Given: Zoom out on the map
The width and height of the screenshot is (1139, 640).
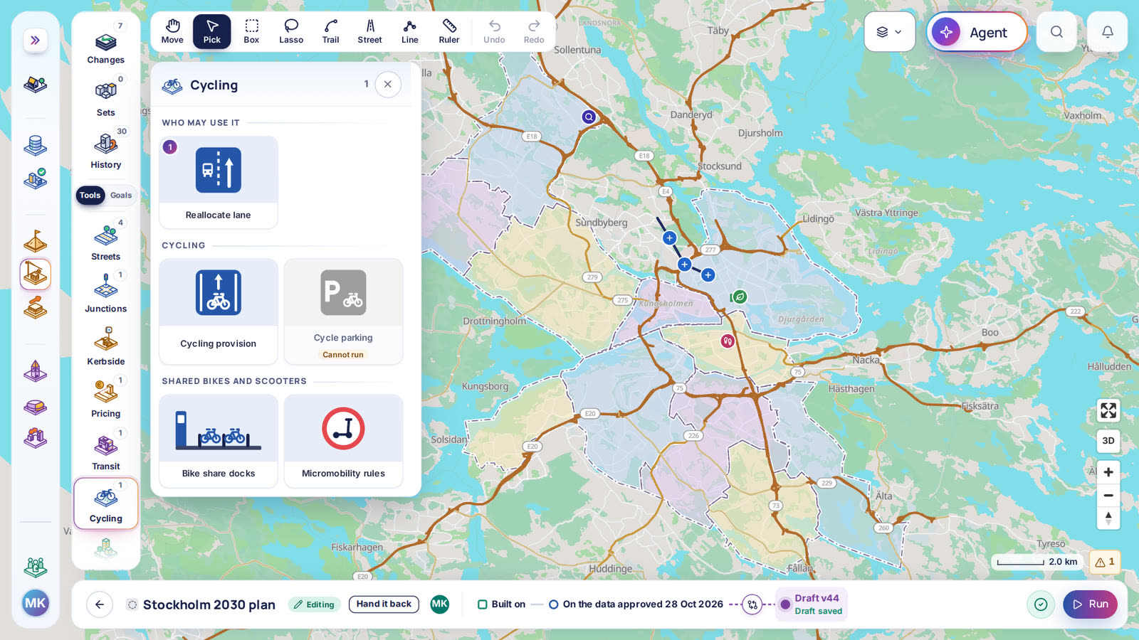Looking at the screenshot, I should click(x=1108, y=496).
